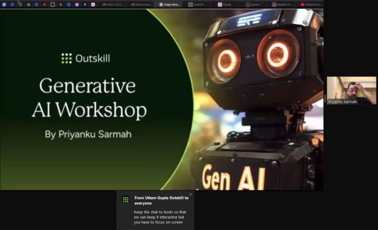Click 'By Priyanku Sarmah' text on slide
The height and width of the screenshot is (230, 378).
[88, 134]
